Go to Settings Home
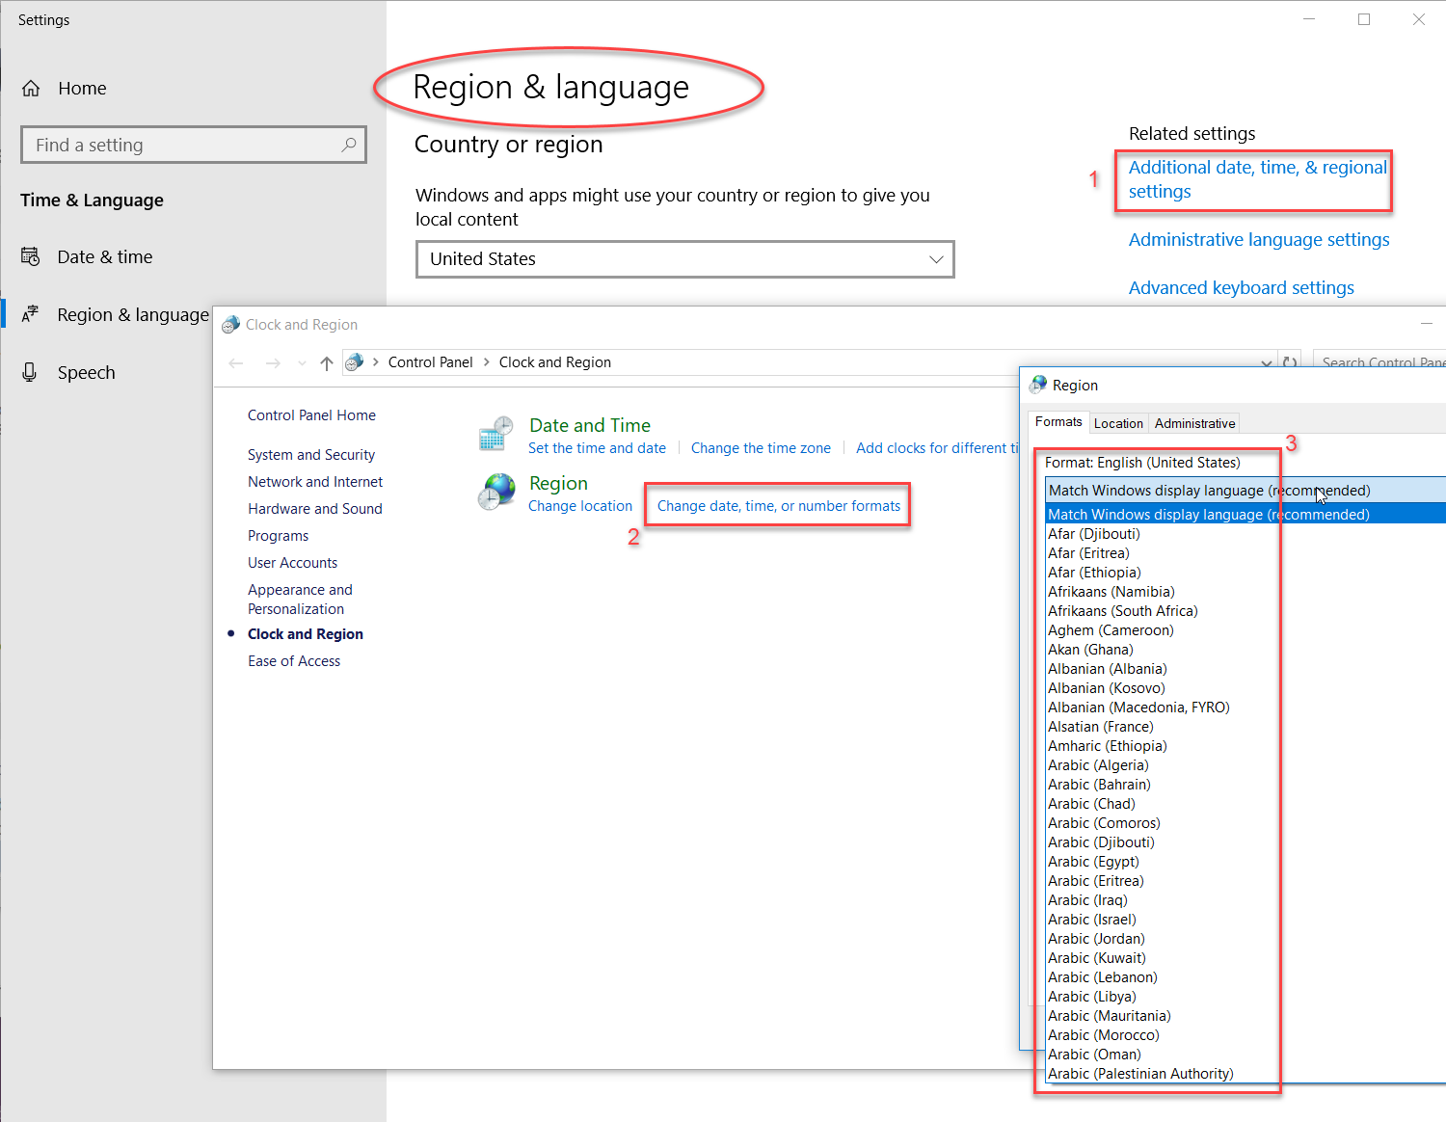Screen dimensions: 1446x1122 pyautogui.click(x=82, y=89)
